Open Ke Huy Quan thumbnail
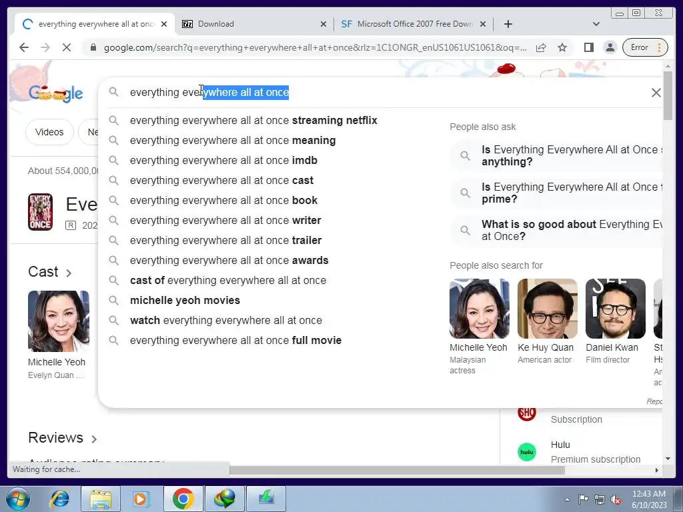The image size is (683, 512). [547, 309]
